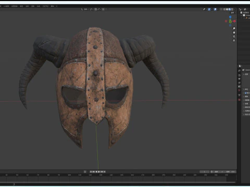The image size is (250, 187).
Task: Open the red World properties tab
Action: [239, 90]
